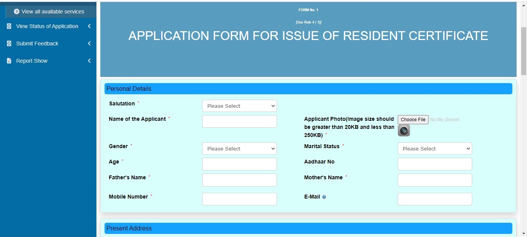This screenshot has height=237, width=527.
Task: Click the View Status of Application sidebar icon
Action: [x=9, y=26]
